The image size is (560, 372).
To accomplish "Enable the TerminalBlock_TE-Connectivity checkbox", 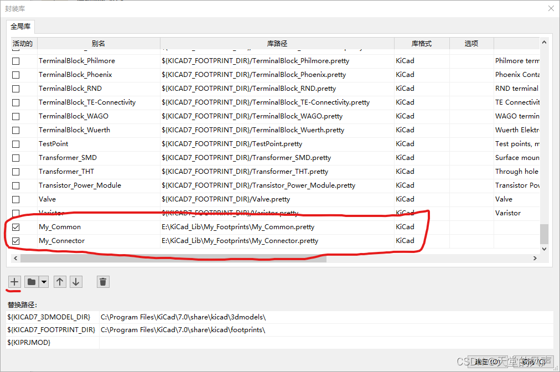I will 15,102.
